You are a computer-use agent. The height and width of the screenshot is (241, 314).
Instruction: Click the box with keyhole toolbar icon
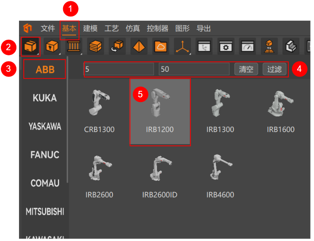pos(52,46)
